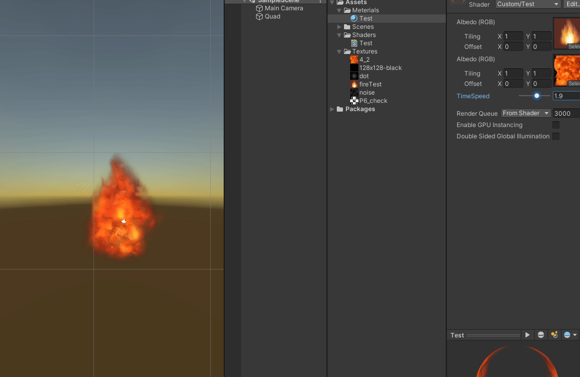Collapse the Assets folder tree

point(332,2)
